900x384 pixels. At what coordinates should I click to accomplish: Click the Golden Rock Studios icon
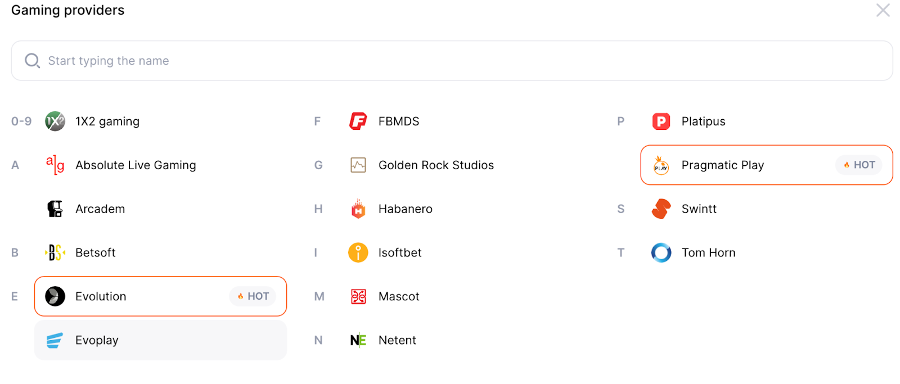point(358,165)
